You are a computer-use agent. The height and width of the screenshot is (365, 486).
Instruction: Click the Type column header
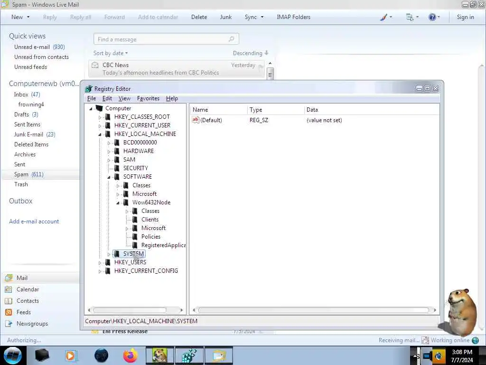[x=276, y=110]
